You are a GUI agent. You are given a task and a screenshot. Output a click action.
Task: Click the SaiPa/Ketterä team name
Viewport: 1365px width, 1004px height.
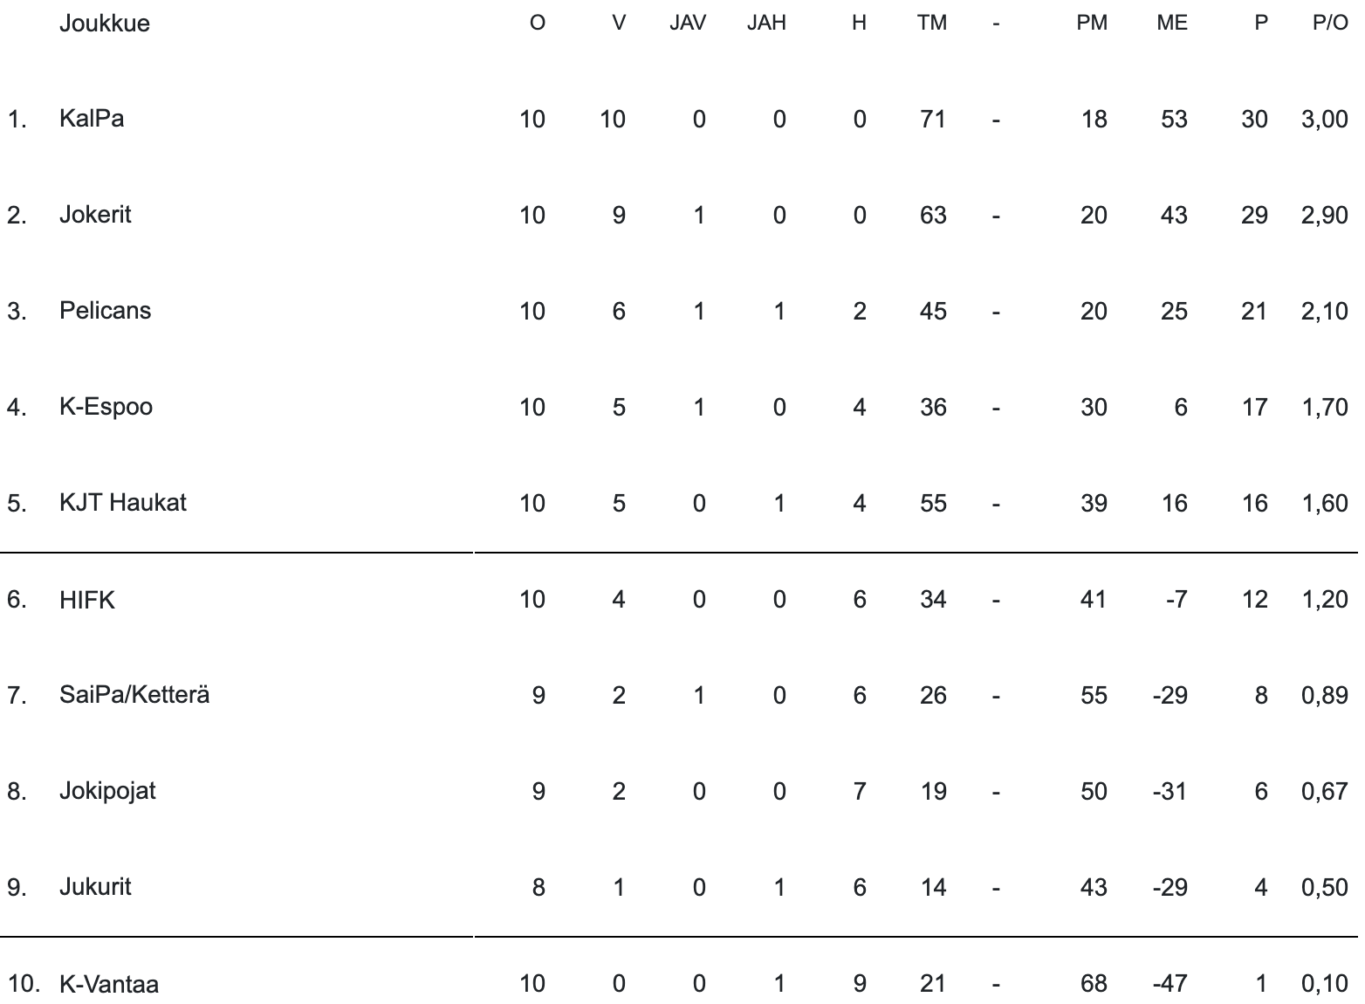pos(134,695)
